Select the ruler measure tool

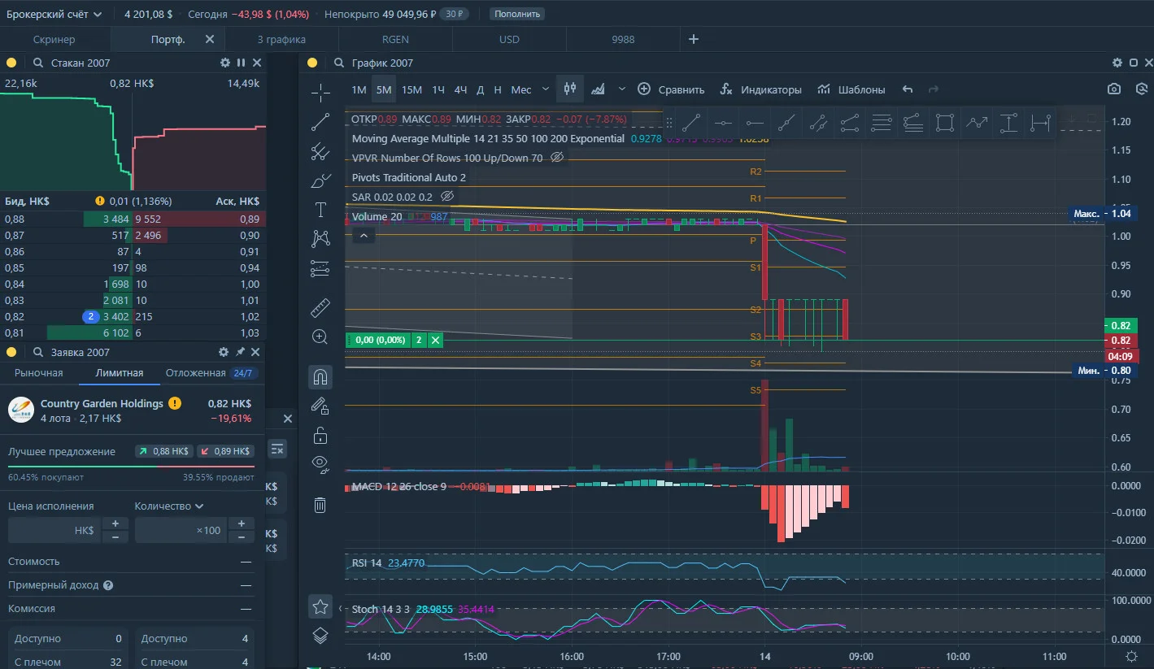(x=320, y=308)
